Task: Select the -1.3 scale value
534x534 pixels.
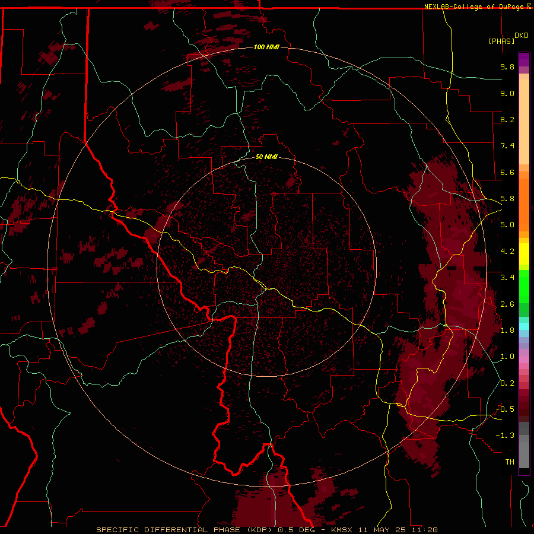Action: pyautogui.click(x=505, y=436)
